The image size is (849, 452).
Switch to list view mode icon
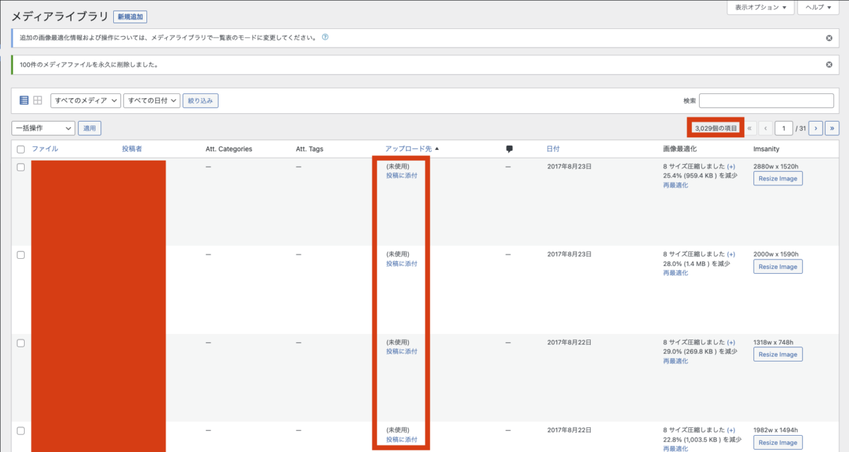(x=24, y=100)
